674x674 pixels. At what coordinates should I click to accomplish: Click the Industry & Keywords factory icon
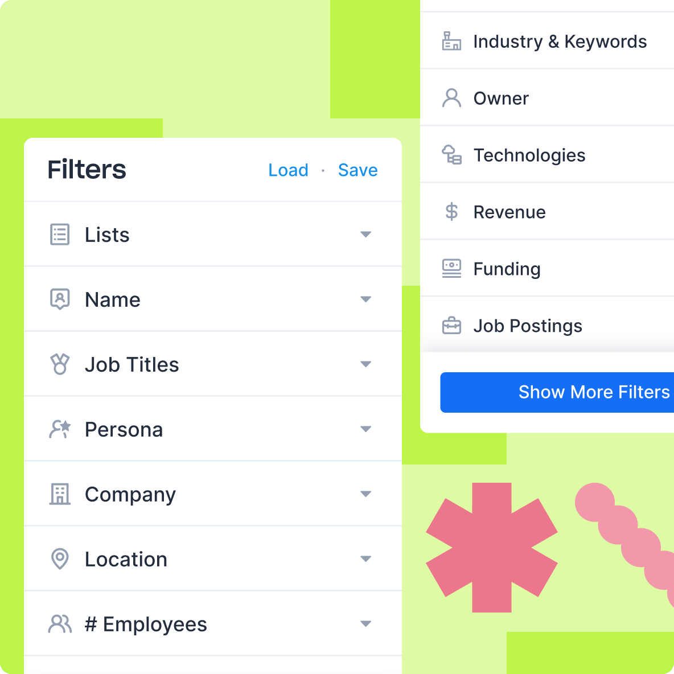tap(451, 41)
